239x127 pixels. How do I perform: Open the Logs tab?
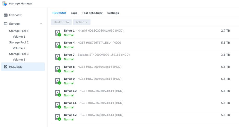74,13
